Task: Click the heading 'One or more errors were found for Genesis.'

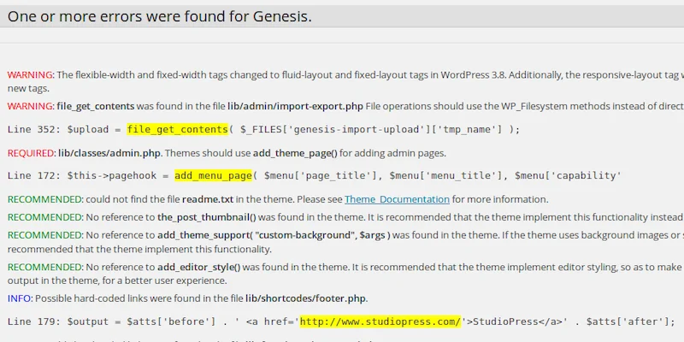Action: pyautogui.click(x=160, y=16)
